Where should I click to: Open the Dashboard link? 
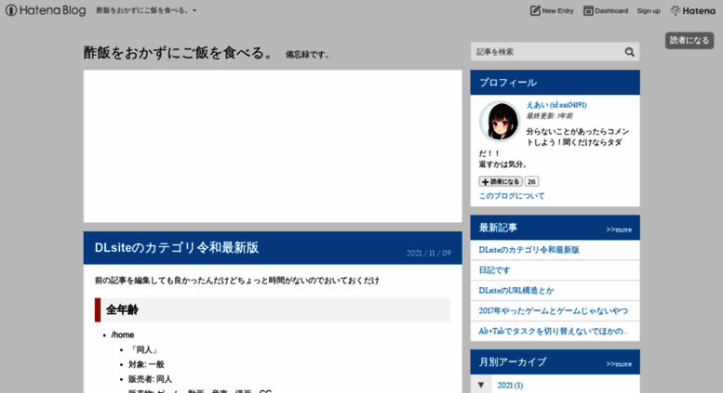tap(606, 10)
